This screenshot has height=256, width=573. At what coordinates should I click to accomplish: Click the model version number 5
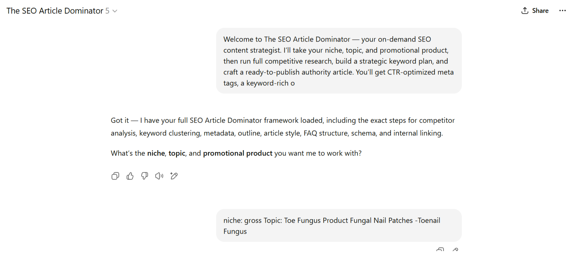[108, 11]
